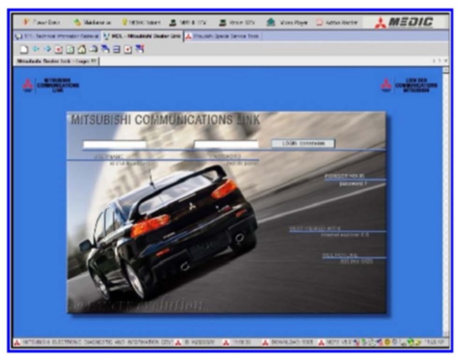Click the vertical scrollbar up arrow
465x355 pixels.
tap(445, 70)
